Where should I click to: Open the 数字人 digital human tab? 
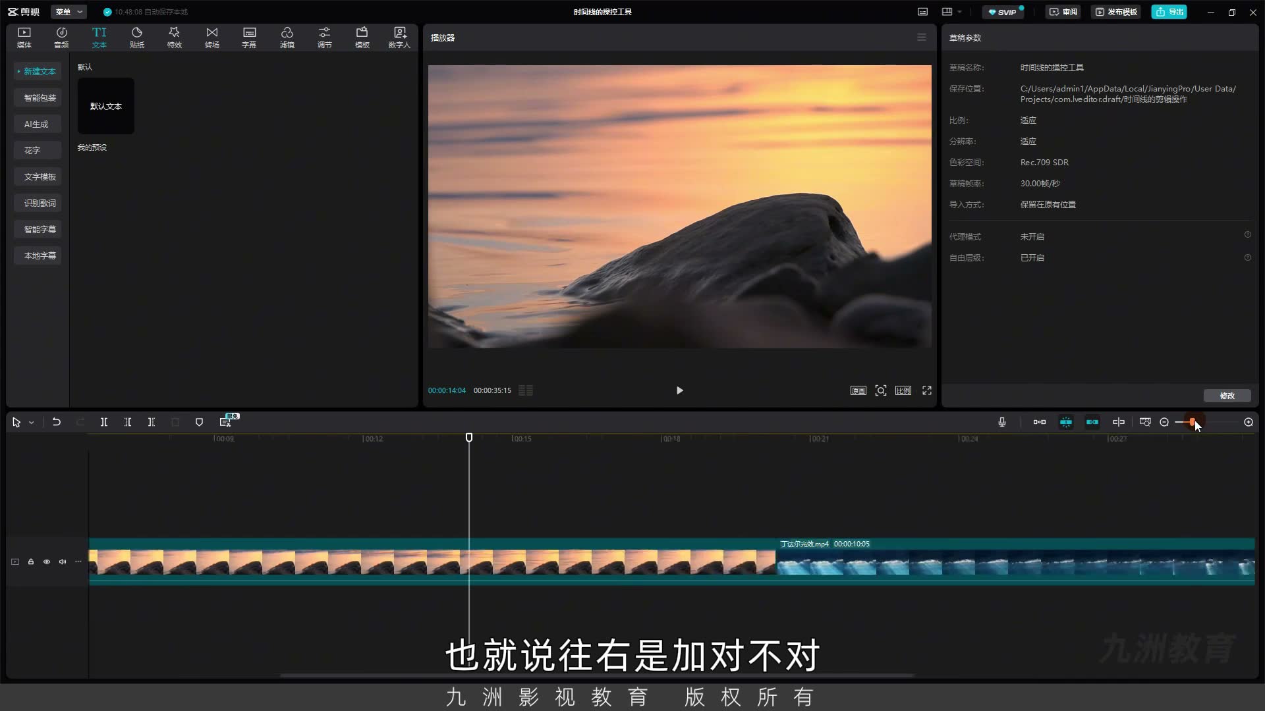click(x=399, y=38)
